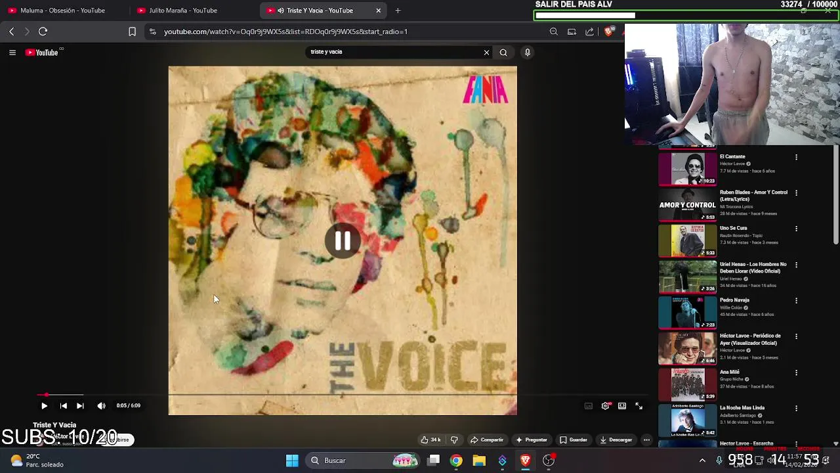The image size is (840, 473).
Task: Click the Preguntar button
Action: pyautogui.click(x=532, y=439)
